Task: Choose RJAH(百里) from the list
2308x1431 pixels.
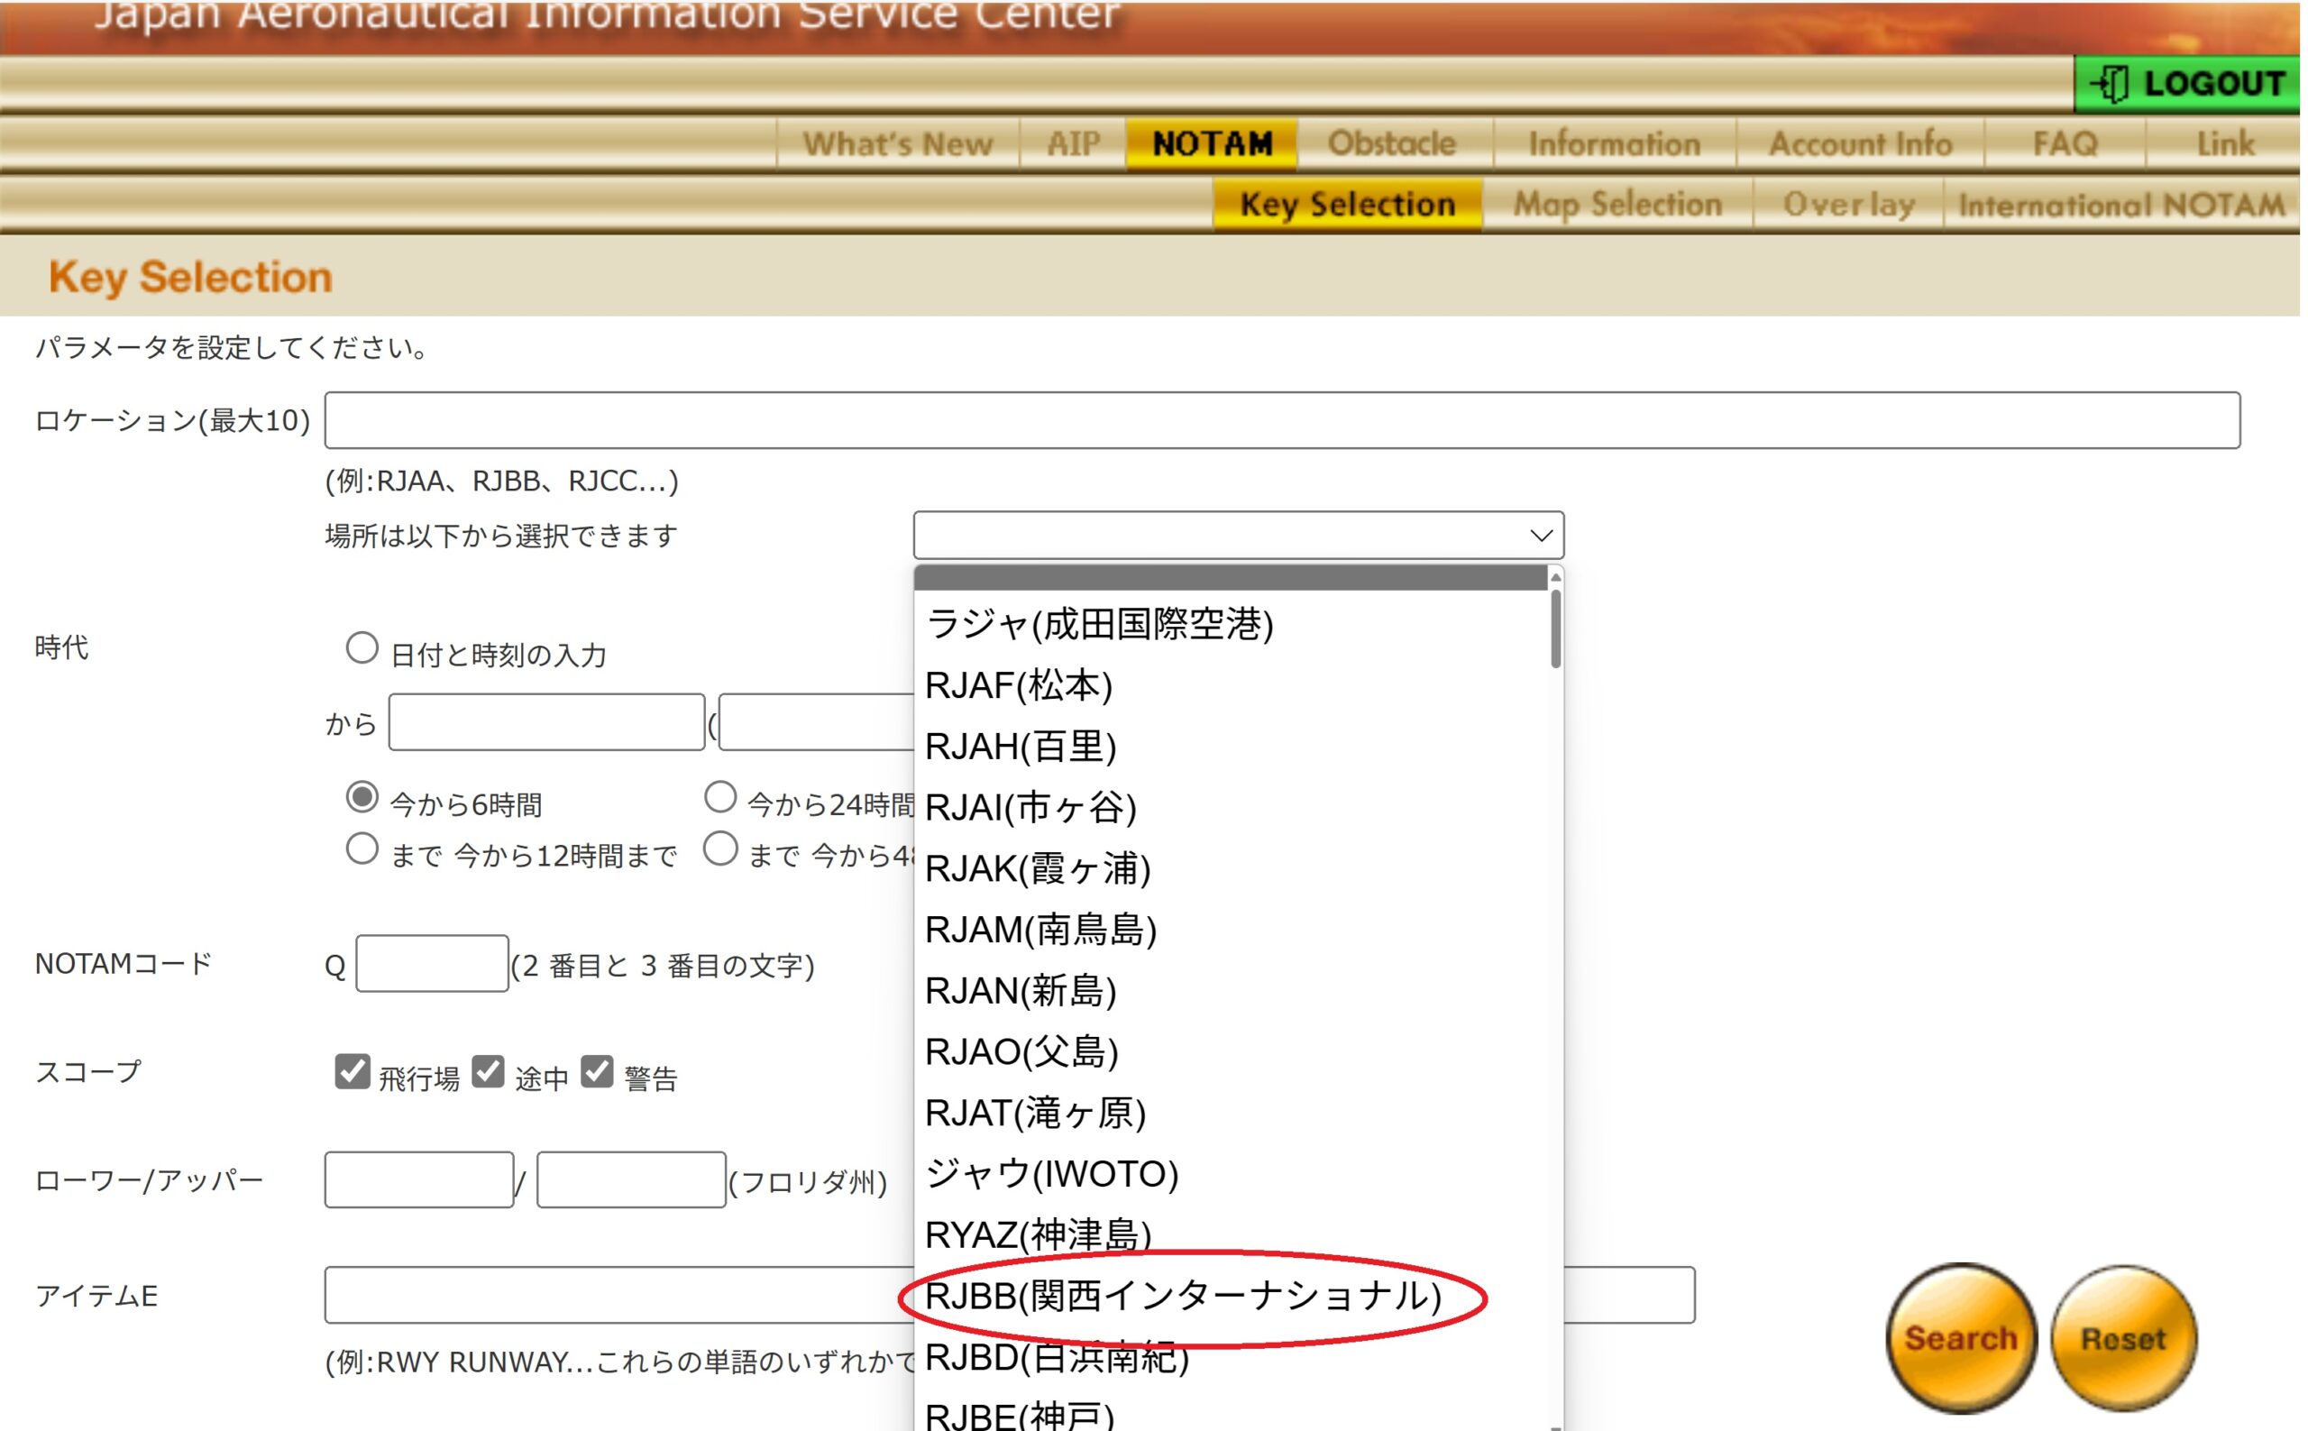Action: (x=1230, y=746)
